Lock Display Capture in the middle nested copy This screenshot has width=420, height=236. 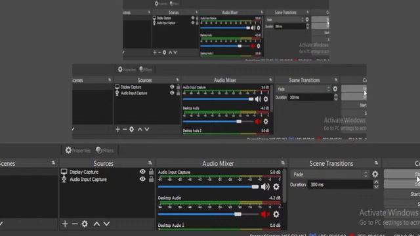178,87
